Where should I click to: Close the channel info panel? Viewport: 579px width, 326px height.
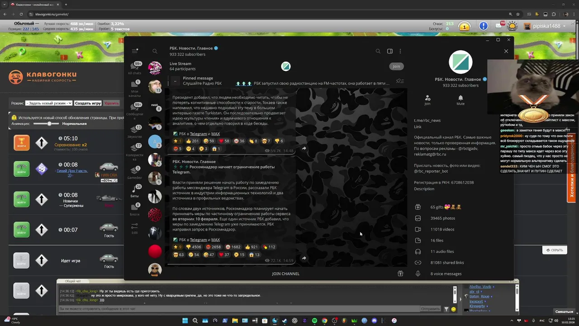[506, 51]
